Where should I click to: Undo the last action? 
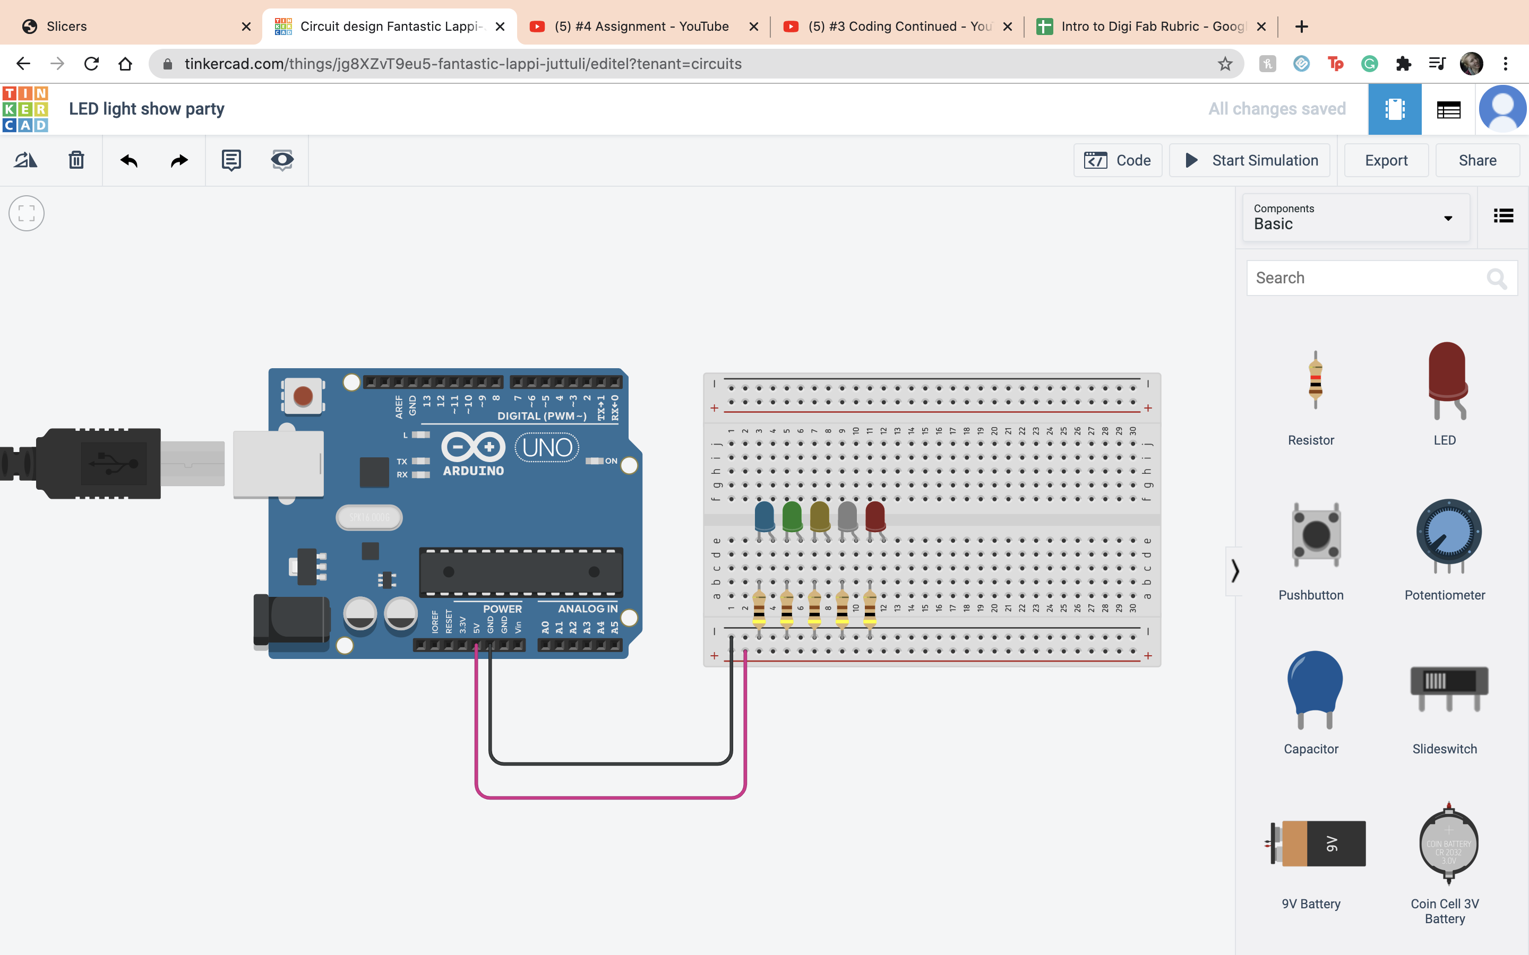point(128,160)
